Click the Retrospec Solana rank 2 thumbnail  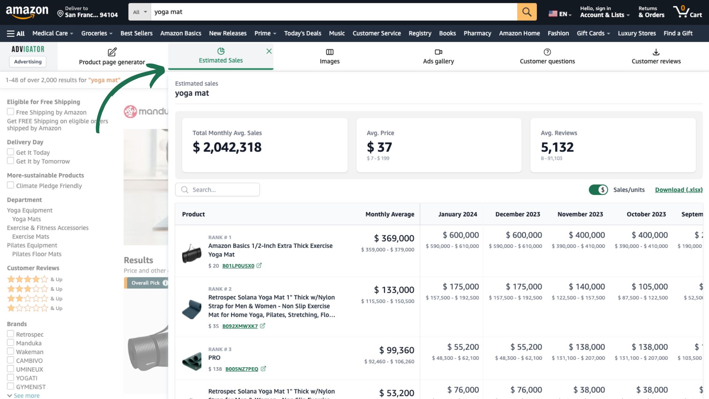coord(192,309)
